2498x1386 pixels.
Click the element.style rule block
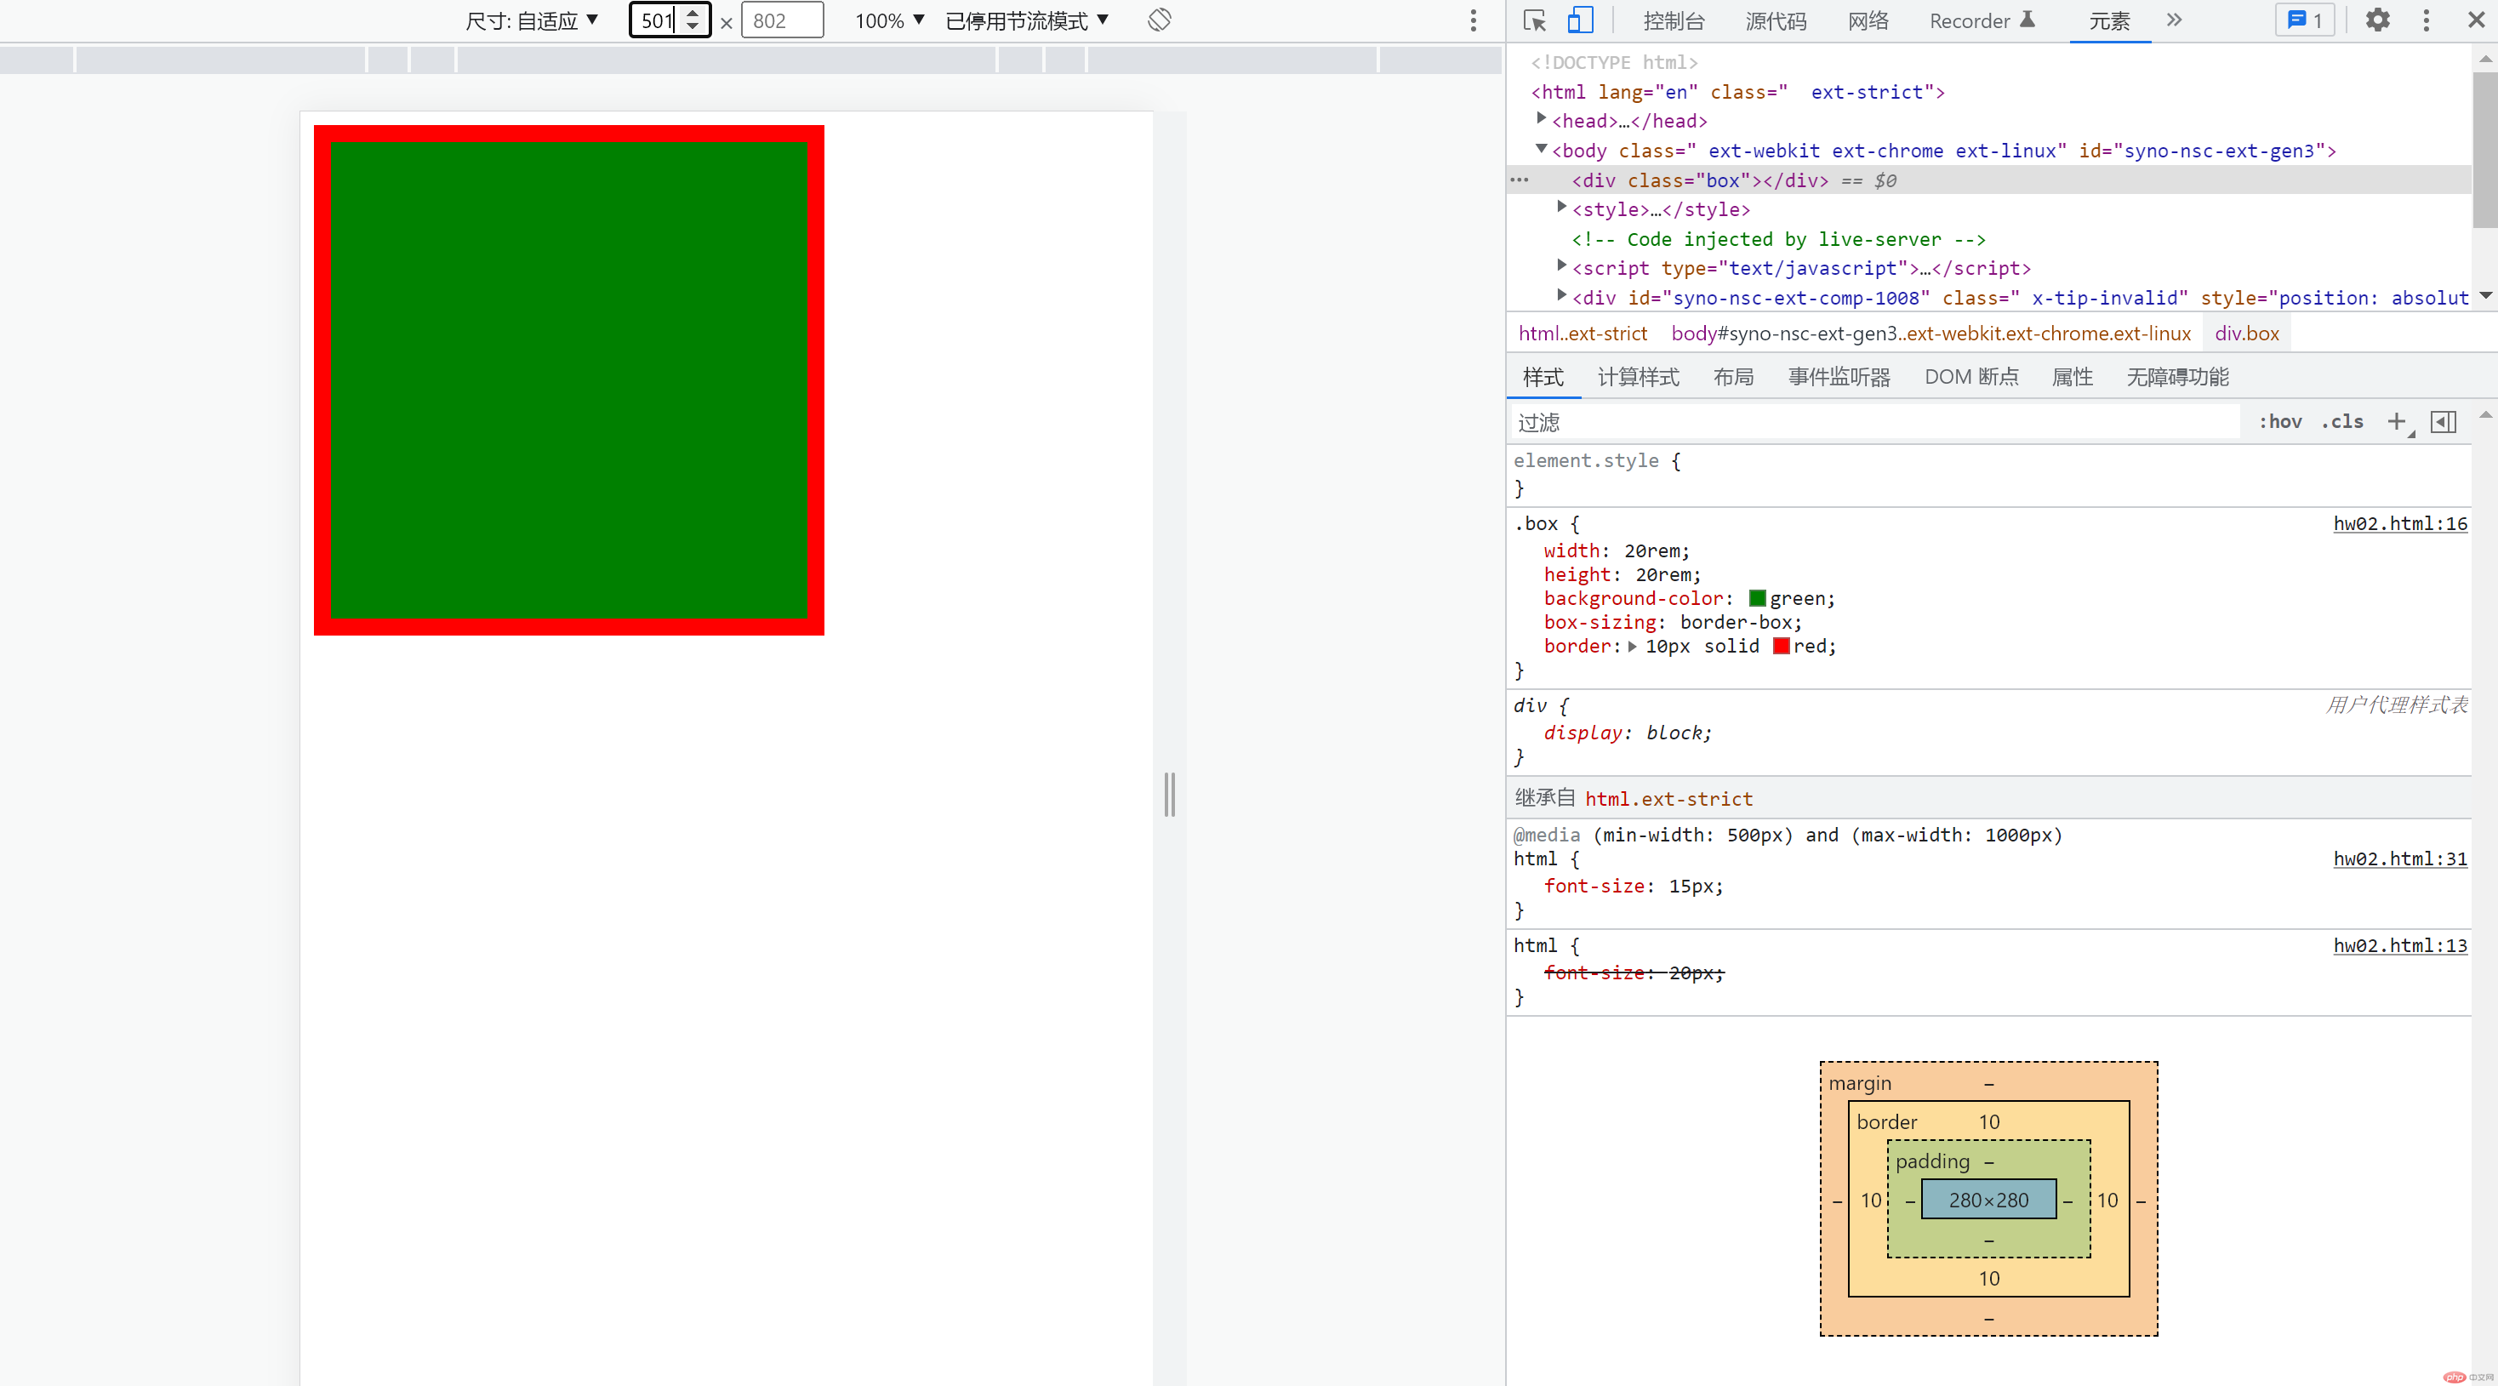coord(1988,474)
